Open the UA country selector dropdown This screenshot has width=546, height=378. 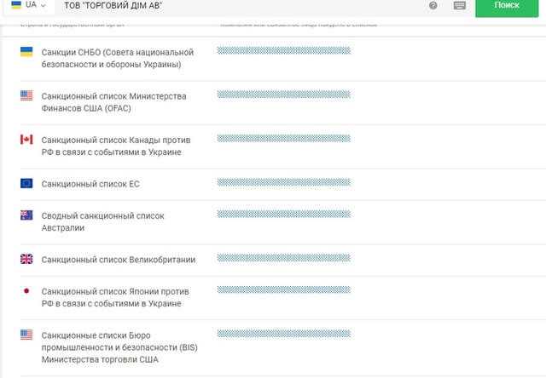[28, 5]
